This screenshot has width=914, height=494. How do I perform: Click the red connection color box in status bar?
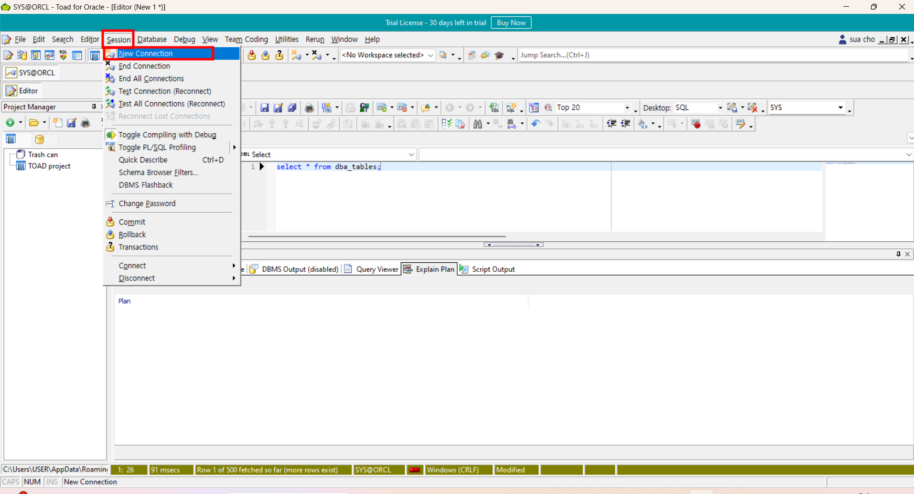[414, 470]
